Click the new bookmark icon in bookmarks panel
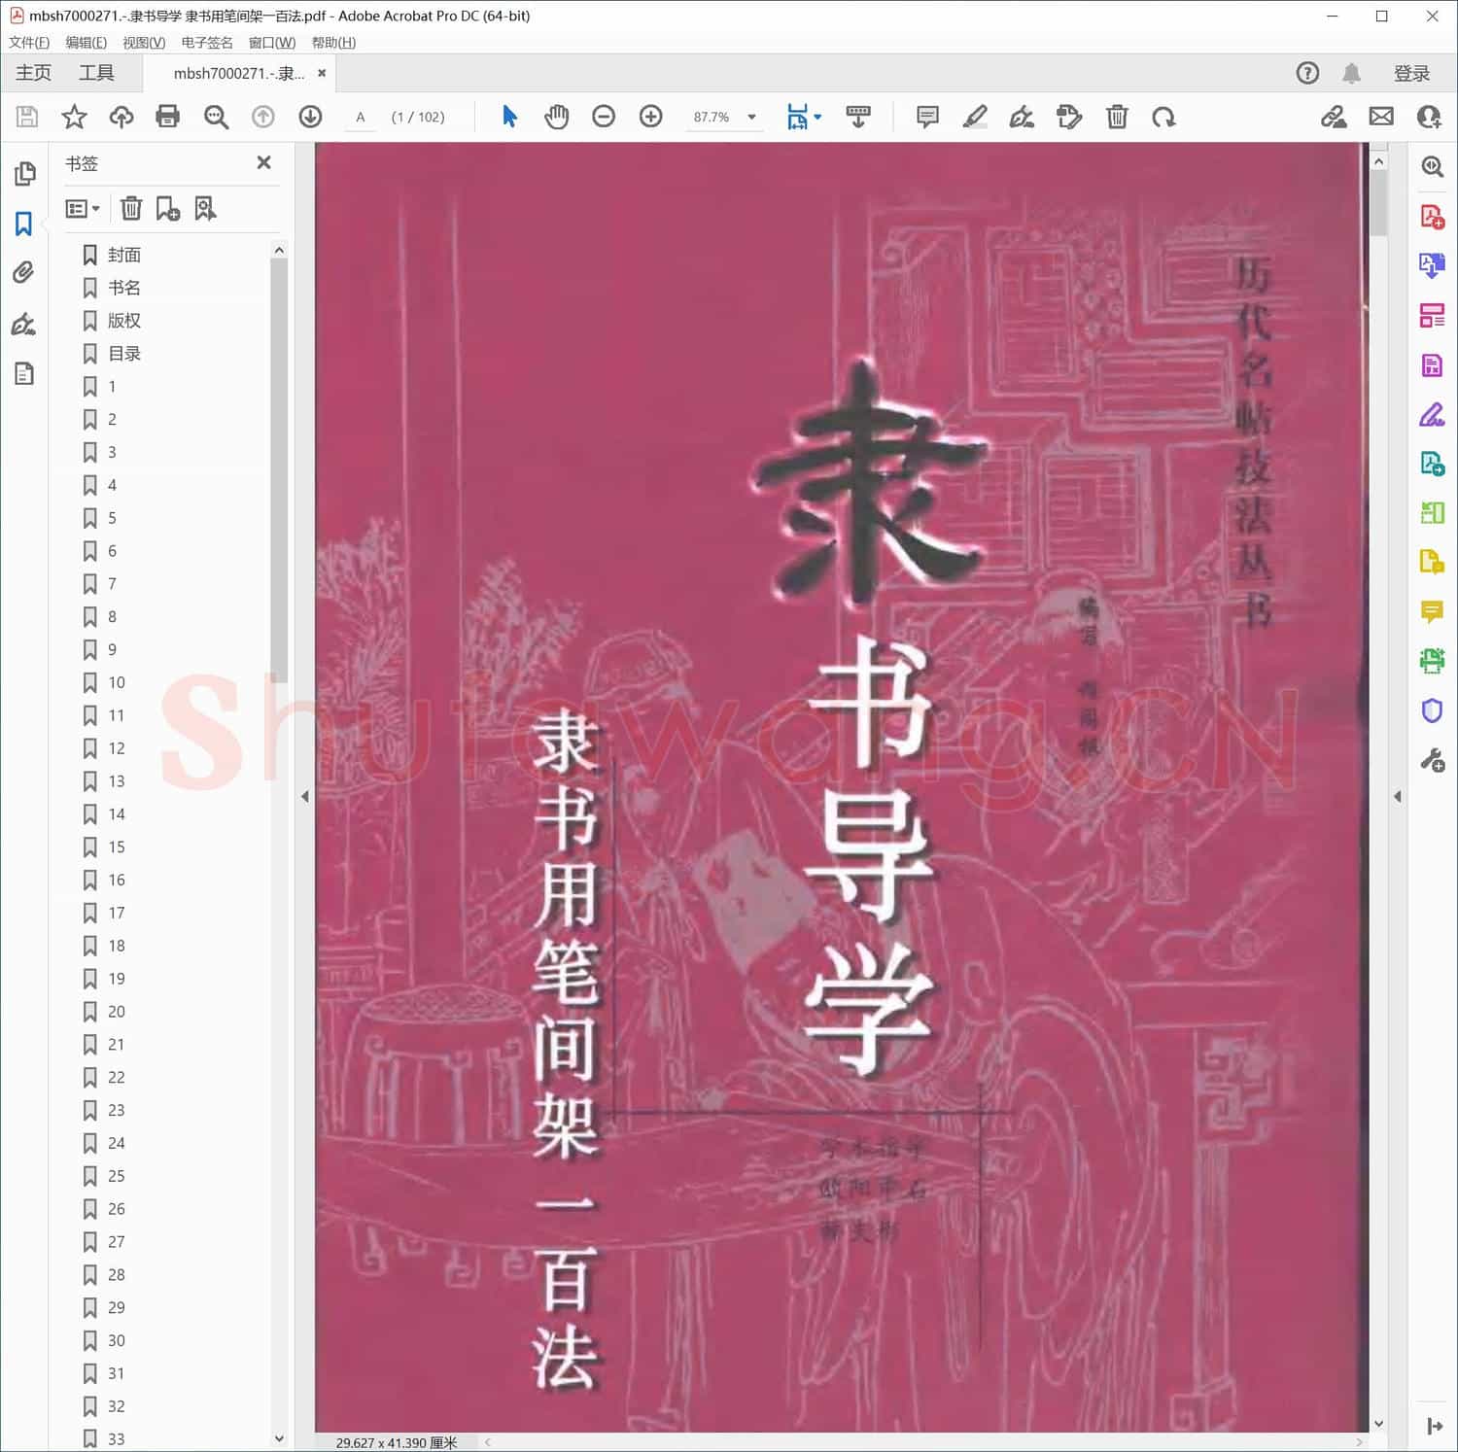Image resolution: width=1458 pixels, height=1452 pixels. pyautogui.click(x=167, y=208)
